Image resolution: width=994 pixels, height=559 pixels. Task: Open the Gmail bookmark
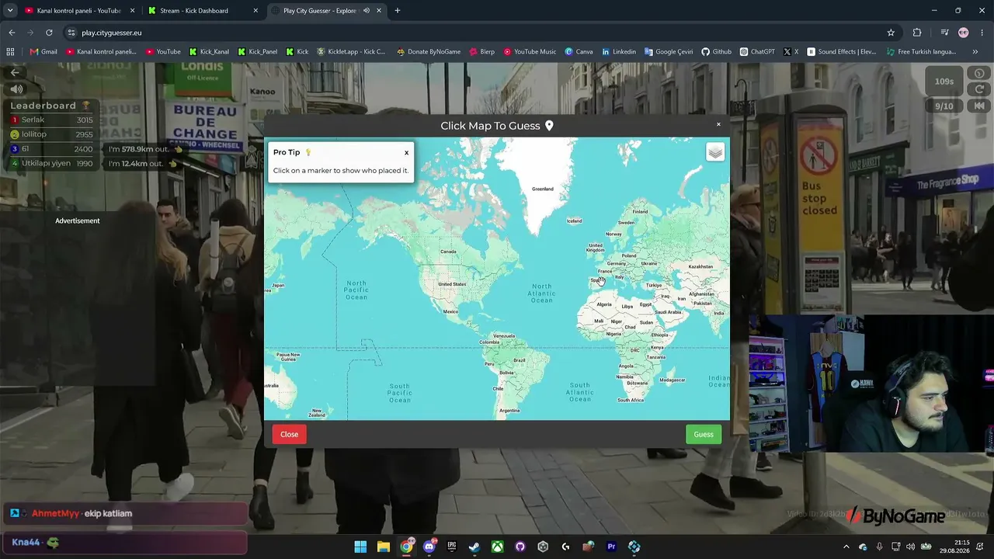tap(43, 52)
